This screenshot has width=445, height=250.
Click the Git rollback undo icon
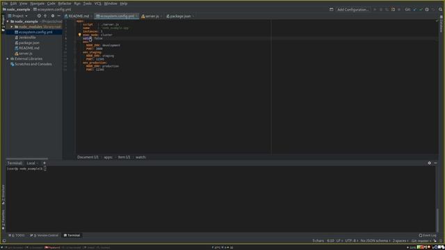433,9
